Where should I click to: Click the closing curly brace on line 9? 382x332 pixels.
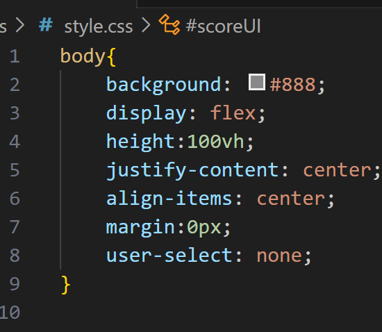pyautogui.click(x=65, y=285)
